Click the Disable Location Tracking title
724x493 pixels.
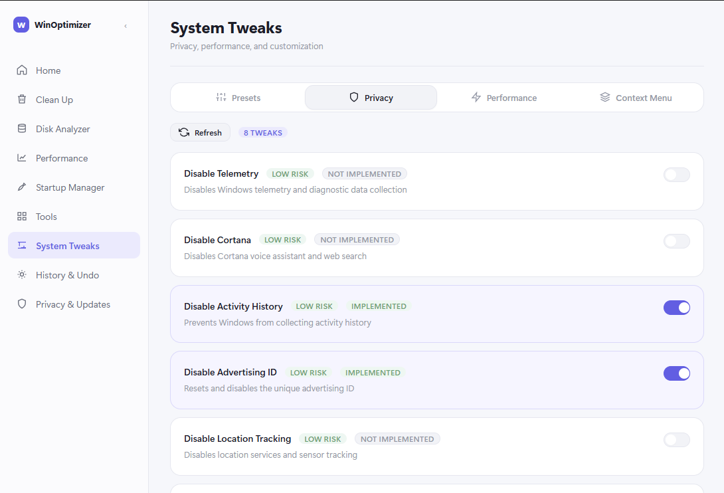pyautogui.click(x=237, y=439)
